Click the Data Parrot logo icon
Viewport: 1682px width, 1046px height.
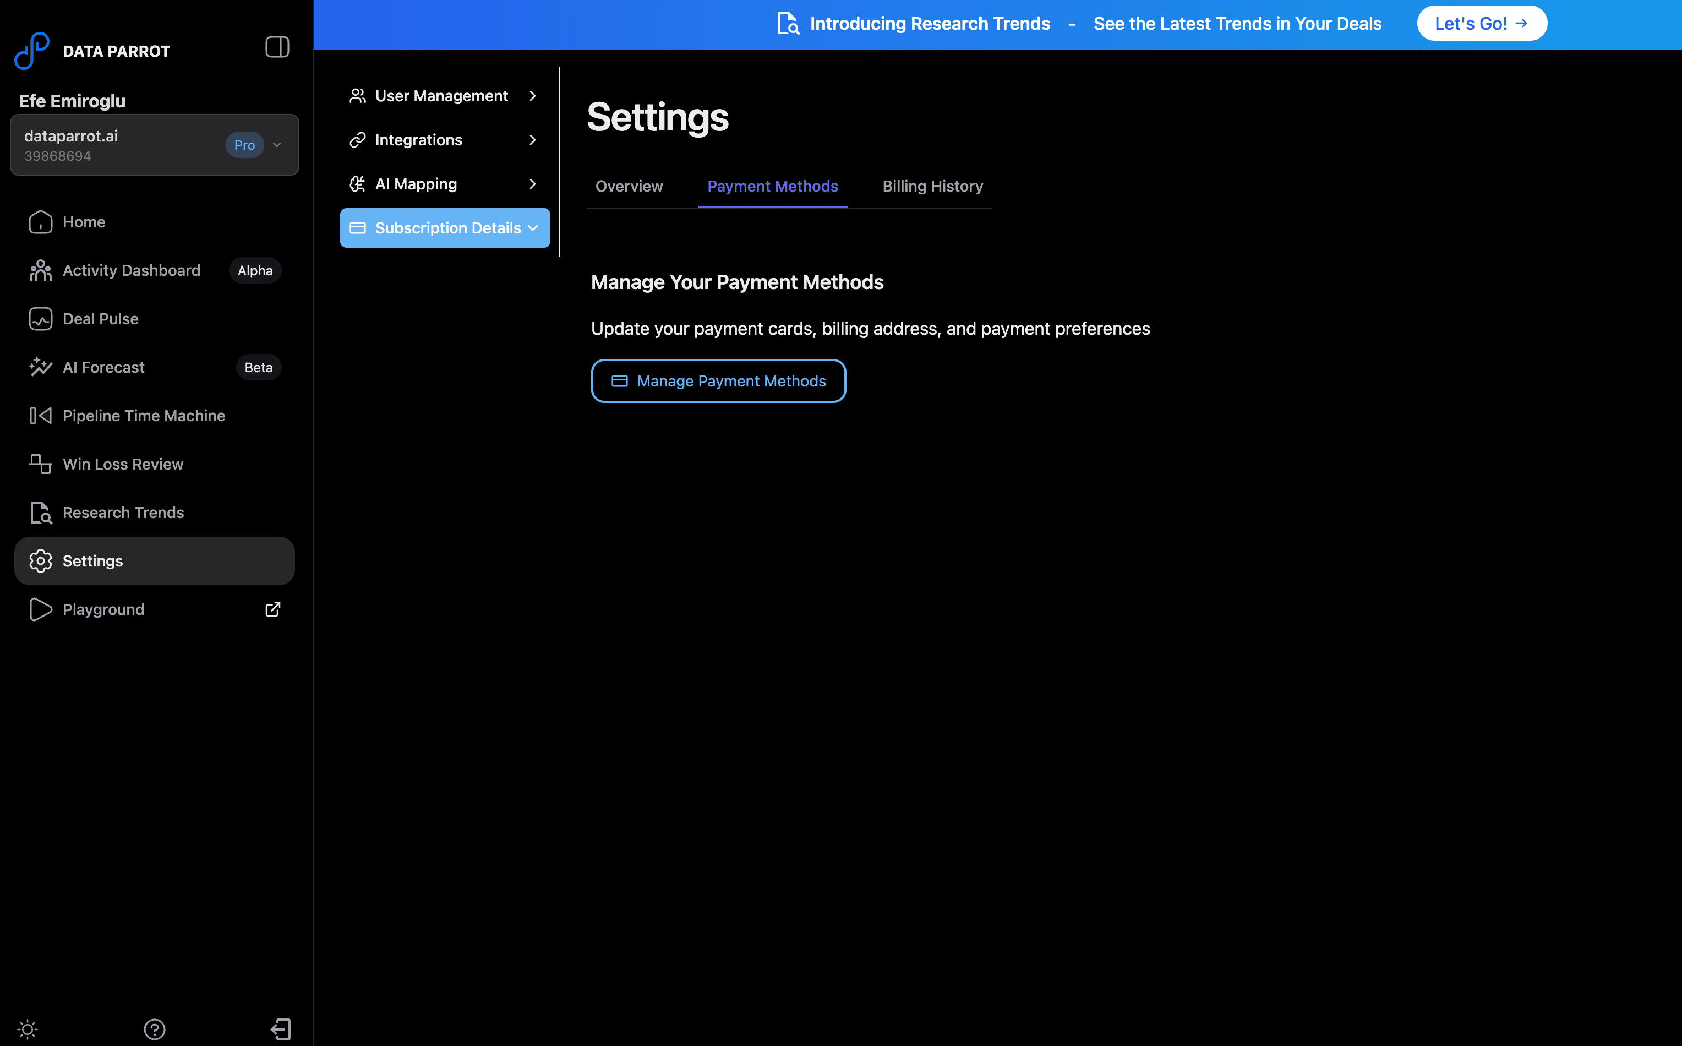tap(32, 51)
